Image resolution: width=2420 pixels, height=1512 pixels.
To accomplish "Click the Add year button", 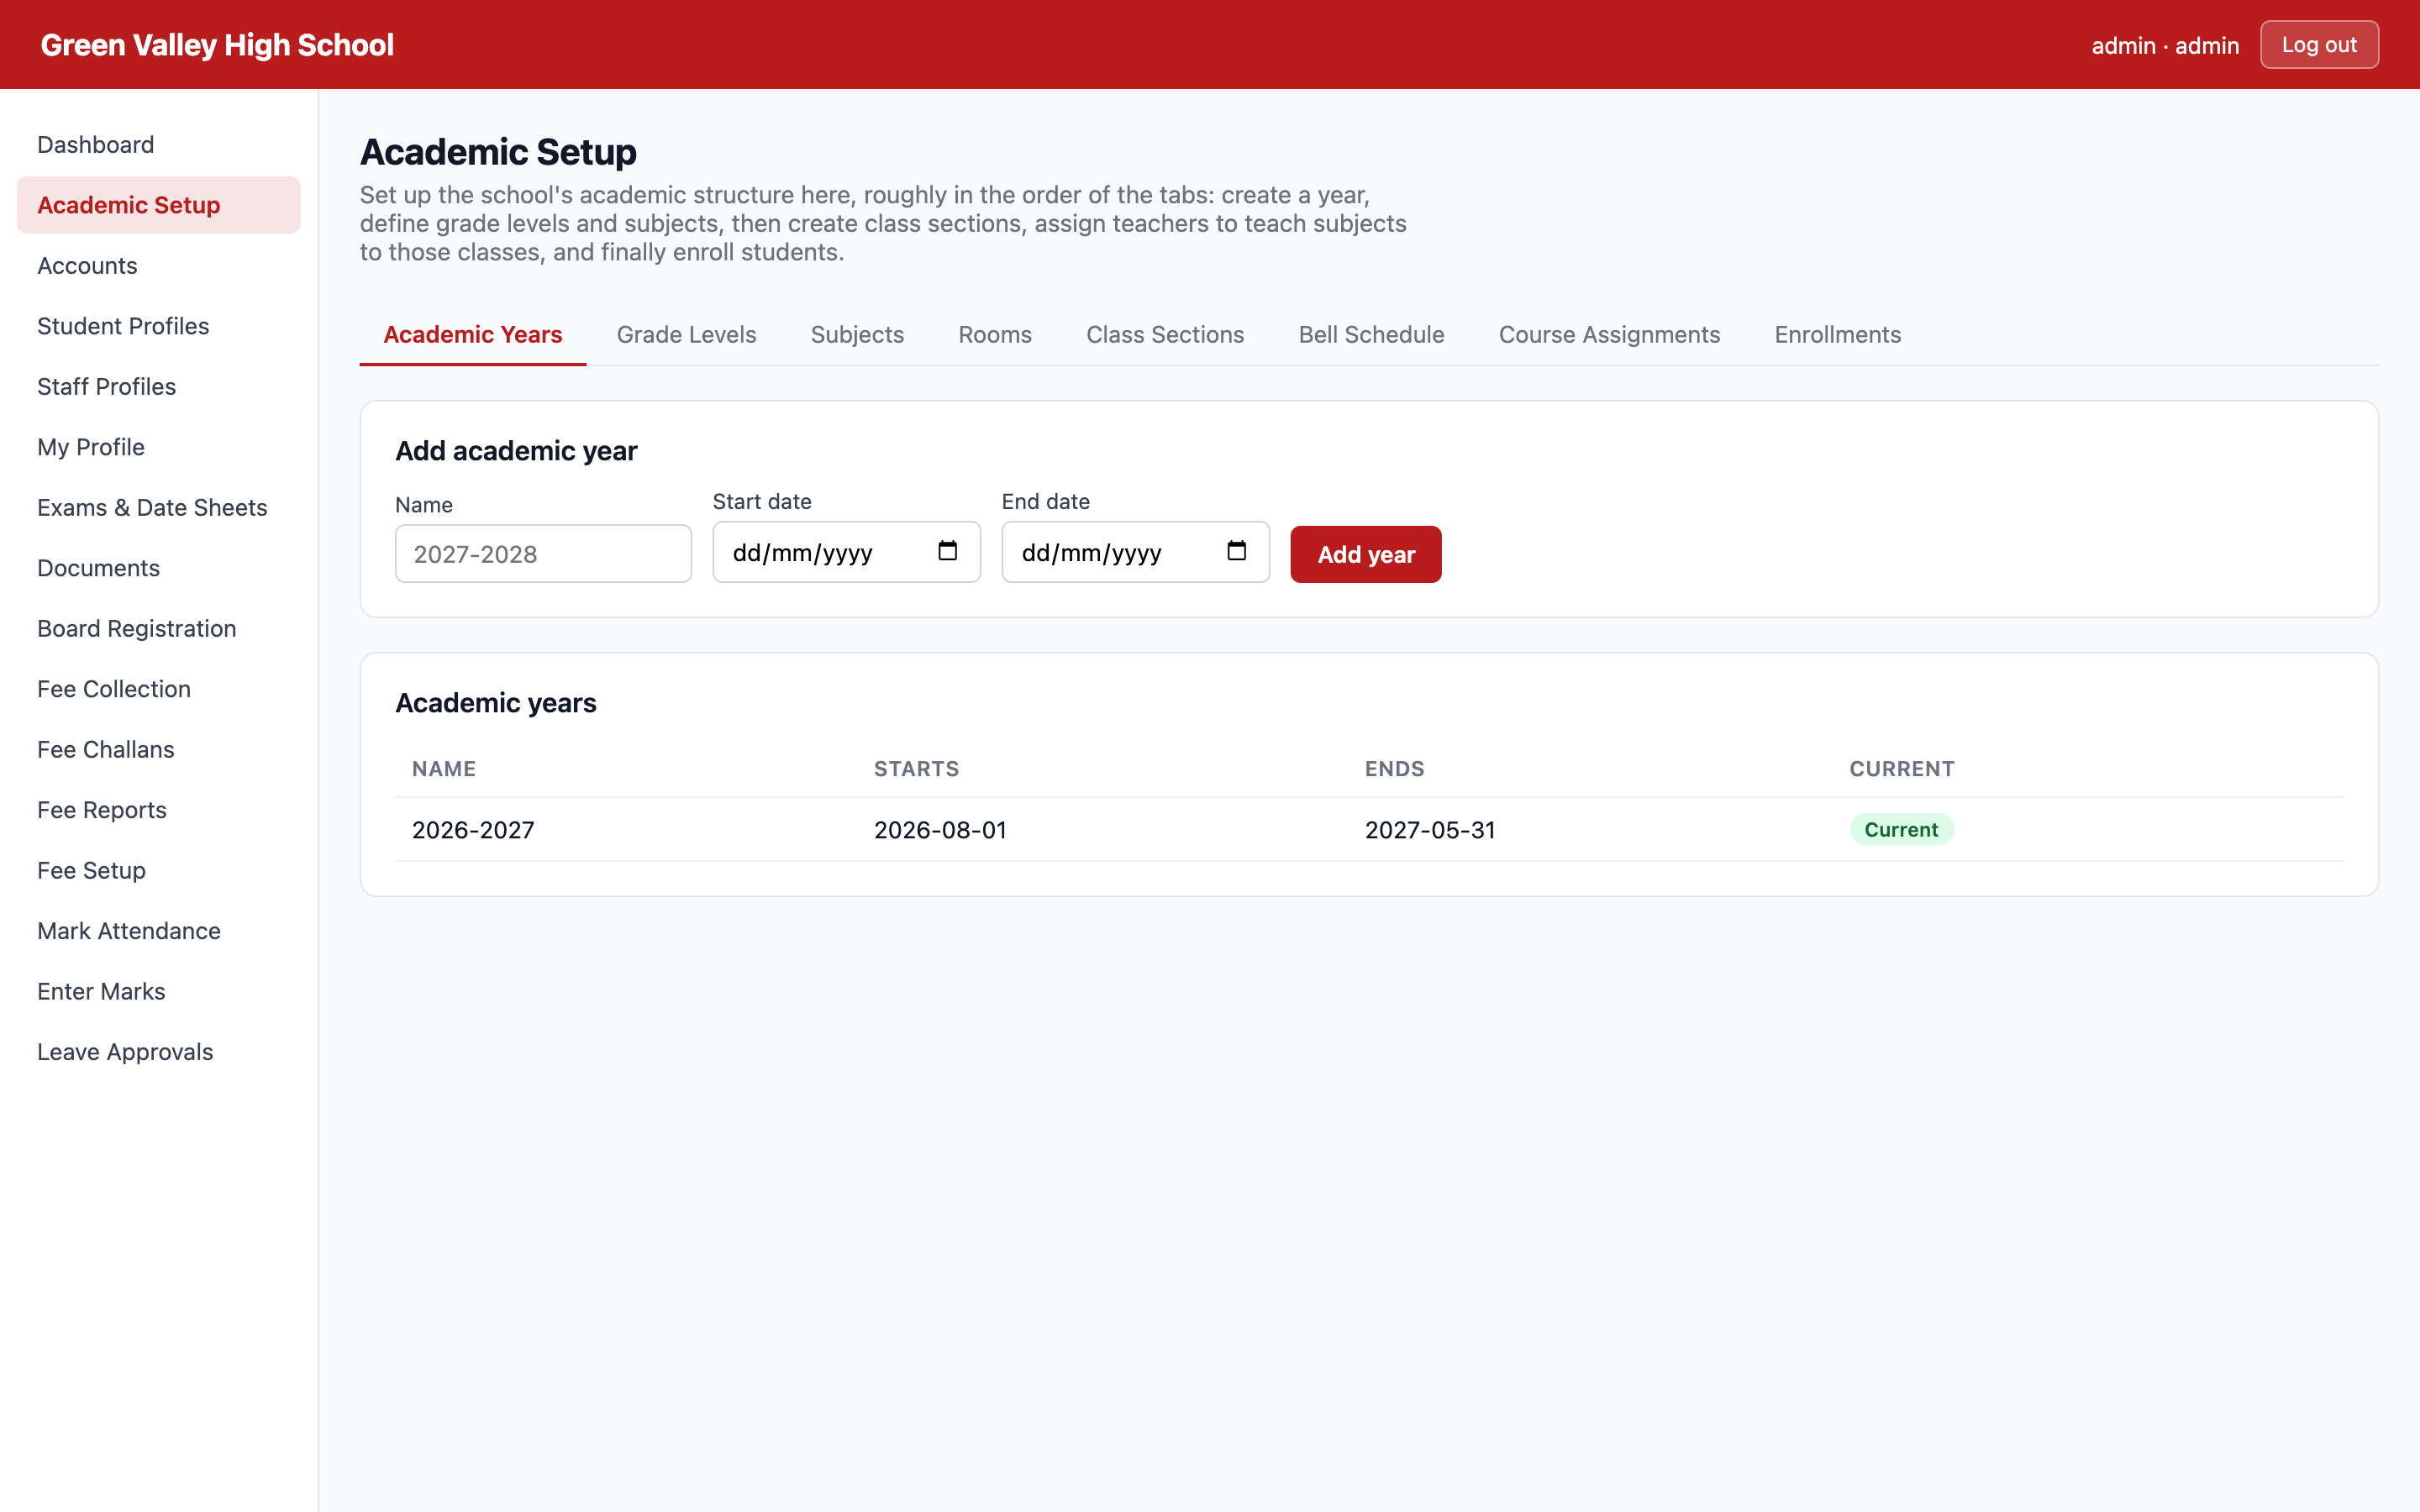I will (x=1365, y=554).
